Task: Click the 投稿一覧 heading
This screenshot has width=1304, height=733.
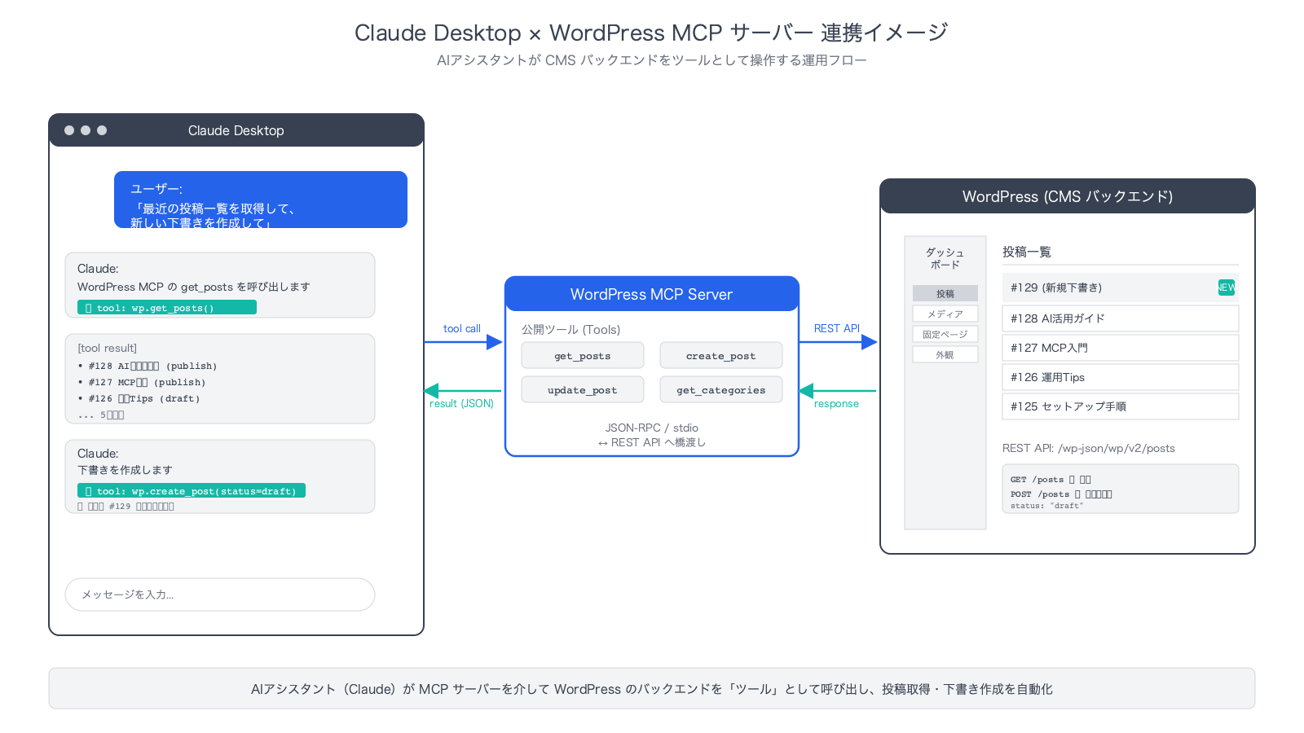Action: pyautogui.click(x=1027, y=252)
